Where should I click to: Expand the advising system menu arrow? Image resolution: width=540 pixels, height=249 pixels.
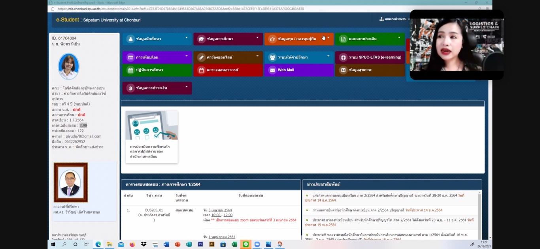[x=328, y=56]
